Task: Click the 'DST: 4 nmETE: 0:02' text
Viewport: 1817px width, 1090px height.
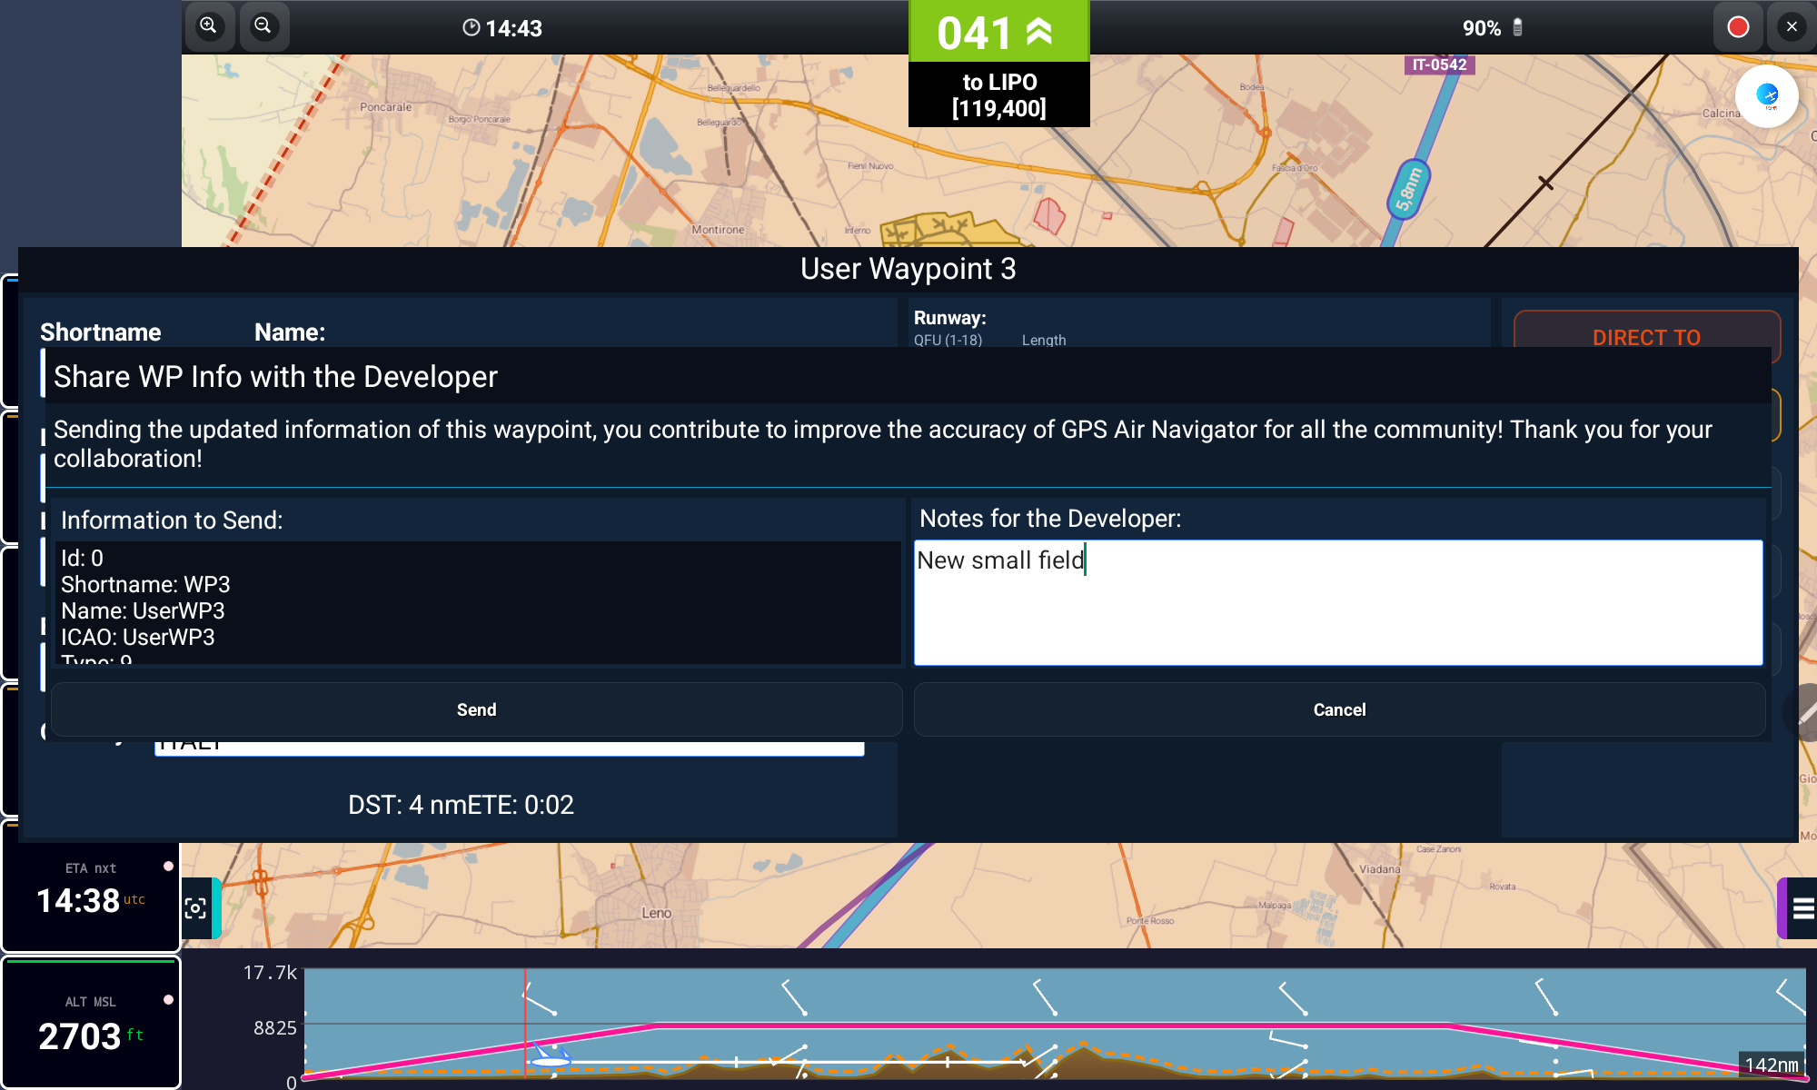Action: 461,805
